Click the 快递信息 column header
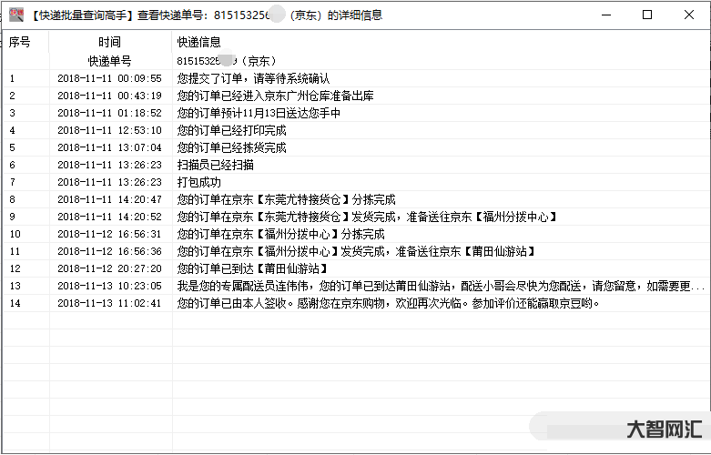Image resolution: width=711 pixels, height=455 pixels. [x=199, y=43]
